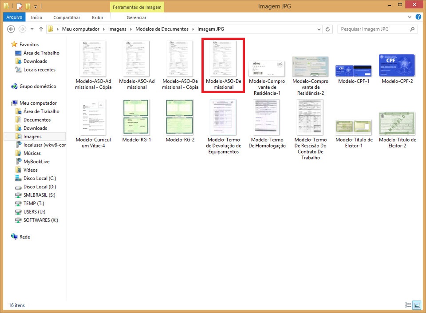Viewport: 426px width, 313px height.
Task: Go up one folder level
Action: [x=41, y=29]
